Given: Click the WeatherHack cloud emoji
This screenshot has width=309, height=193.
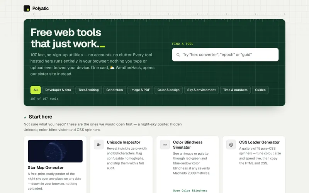Looking at the screenshot, I should coord(112,68).
